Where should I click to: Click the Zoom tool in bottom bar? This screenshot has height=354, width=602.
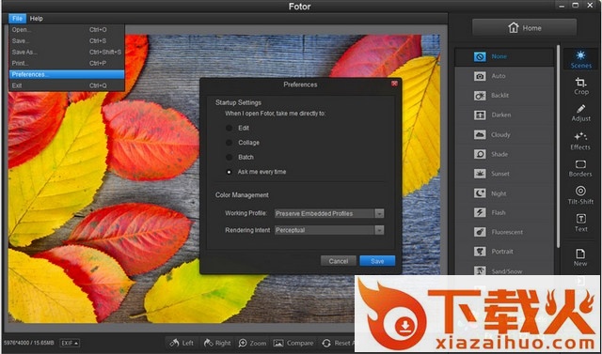click(252, 343)
